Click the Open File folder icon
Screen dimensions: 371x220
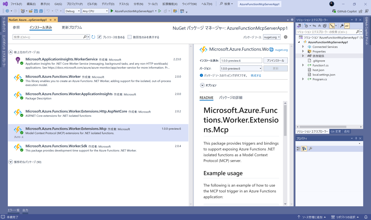(x=31, y=11)
